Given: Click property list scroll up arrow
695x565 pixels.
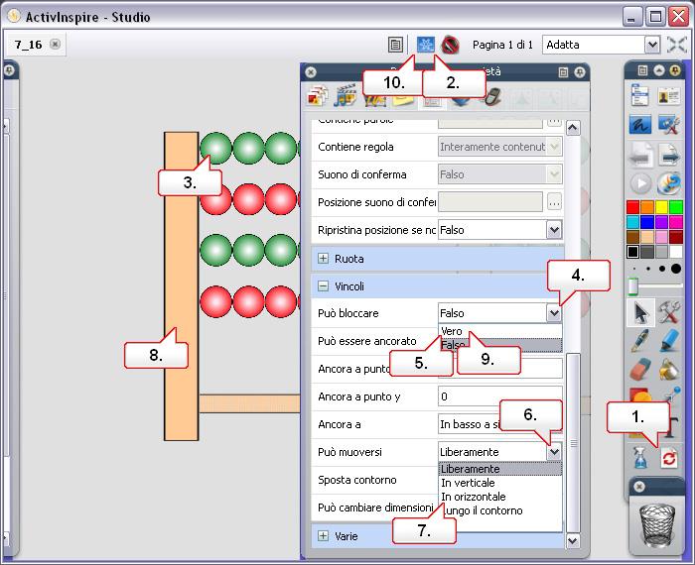Looking at the screenshot, I should pyautogui.click(x=572, y=128).
